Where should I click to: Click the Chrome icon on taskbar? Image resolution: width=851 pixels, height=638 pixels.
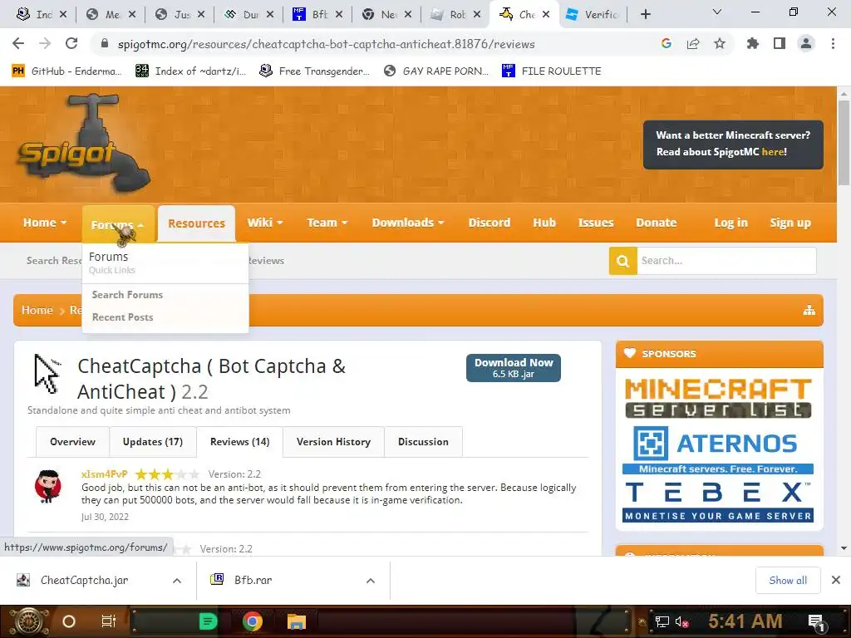[x=253, y=621]
